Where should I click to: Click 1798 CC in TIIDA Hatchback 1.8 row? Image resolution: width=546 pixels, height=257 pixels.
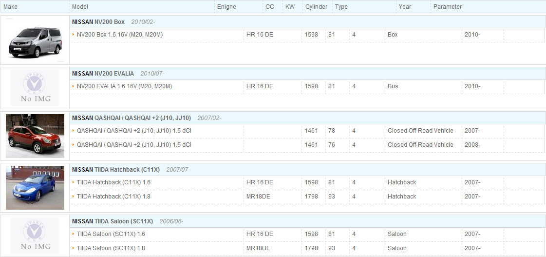tap(311, 197)
